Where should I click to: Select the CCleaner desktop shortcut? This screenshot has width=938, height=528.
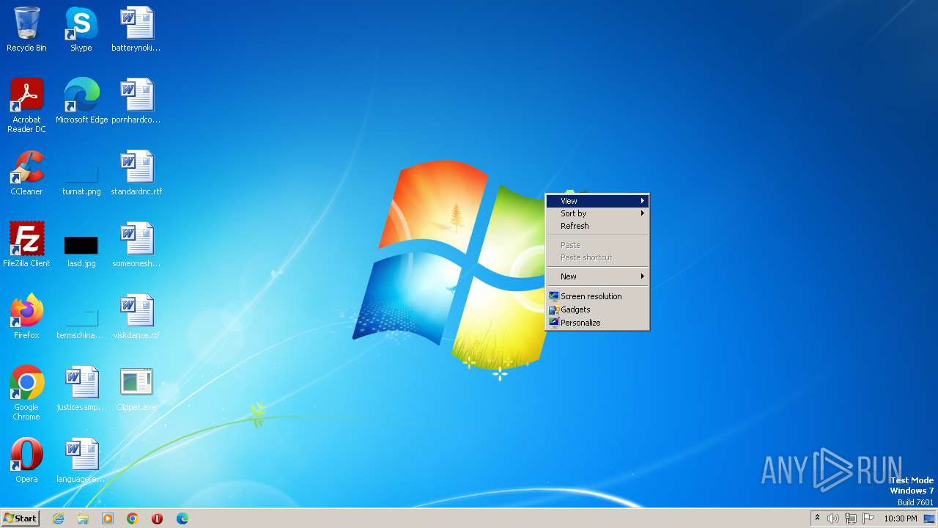click(x=26, y=173)
